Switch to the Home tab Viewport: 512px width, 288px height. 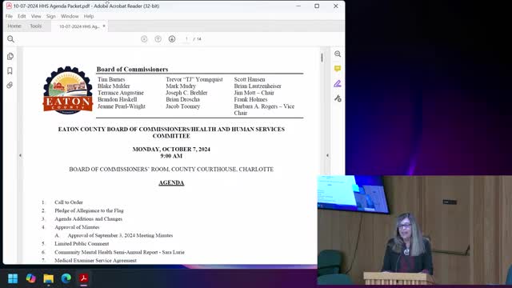tap(14, 26)
